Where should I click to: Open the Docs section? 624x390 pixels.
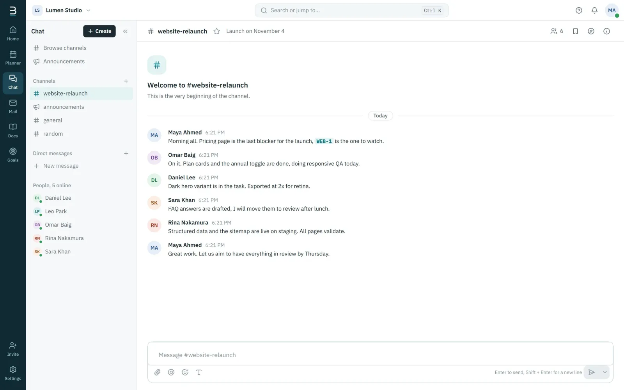13,131
